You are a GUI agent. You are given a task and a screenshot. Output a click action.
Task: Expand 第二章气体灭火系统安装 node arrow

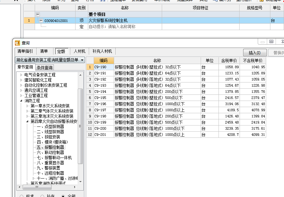tap(27, 111)
